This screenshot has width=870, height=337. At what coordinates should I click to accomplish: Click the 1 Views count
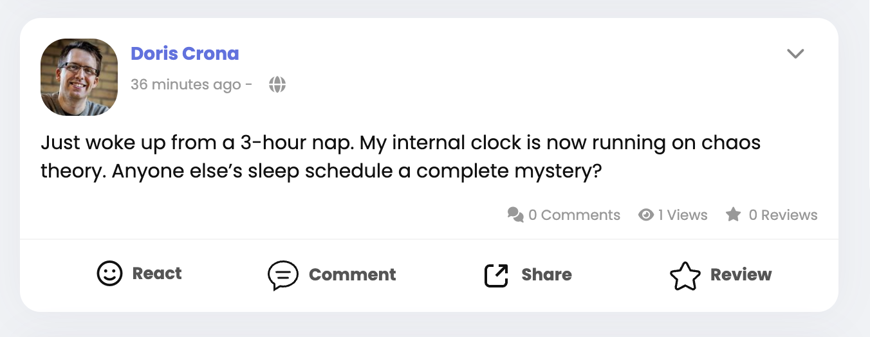pos(683,215)
